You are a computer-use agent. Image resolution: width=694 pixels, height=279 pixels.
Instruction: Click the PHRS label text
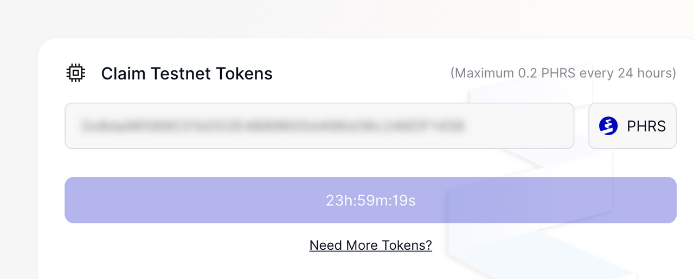(646, 126)
